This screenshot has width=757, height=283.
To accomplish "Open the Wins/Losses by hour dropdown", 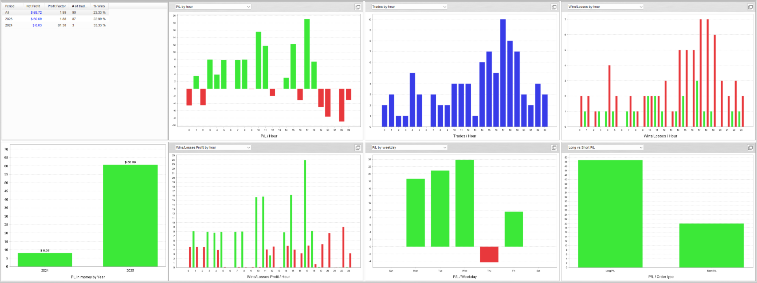I will pos(606,7).
